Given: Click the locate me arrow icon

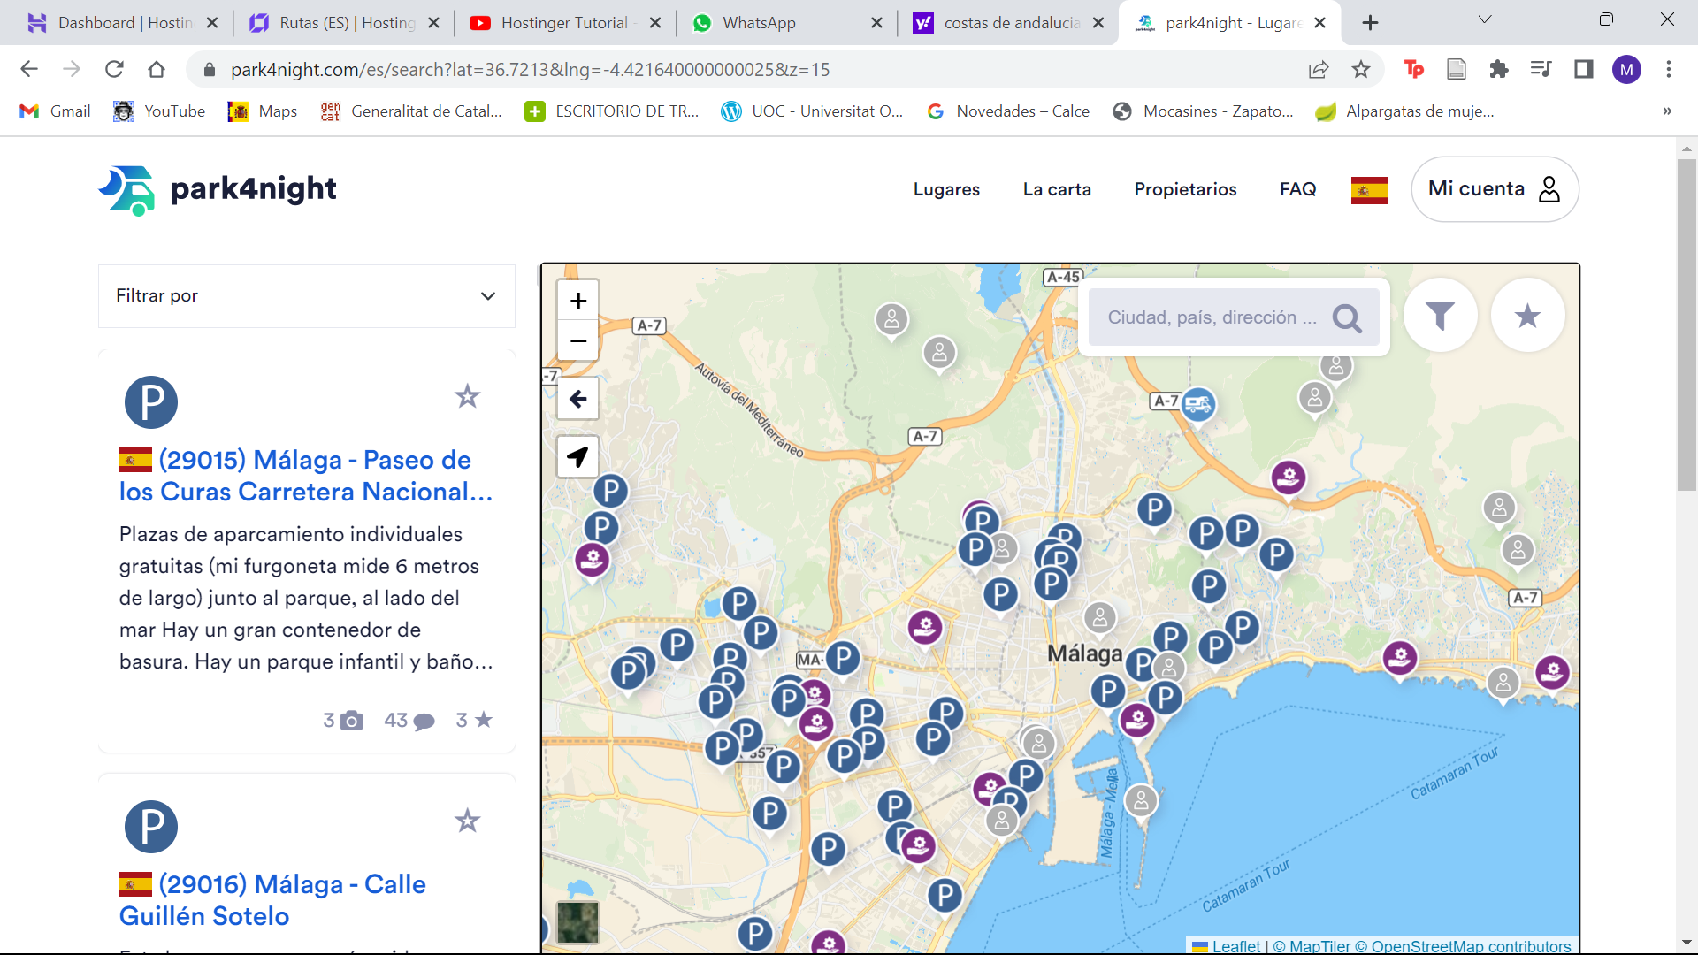Looking at the screenshot, I should coord(578,457).
